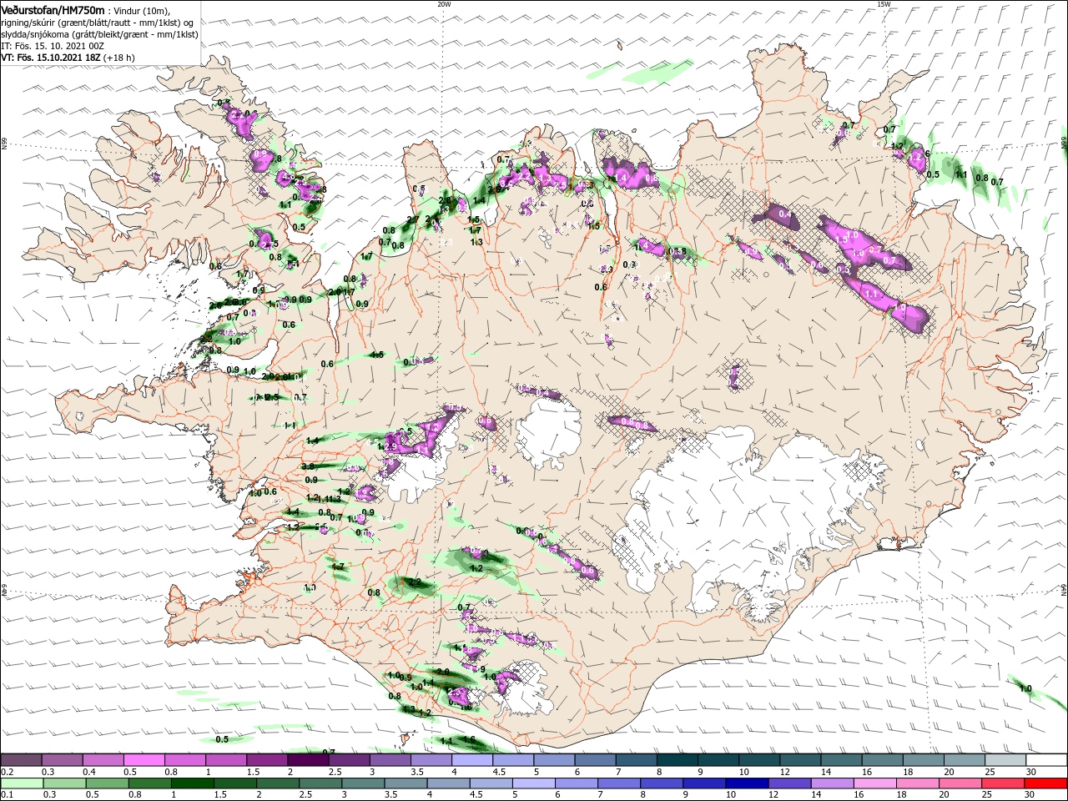Click the '4.5' precipitation value on the map
1068x801 pixels.
click(x=377, y=355)
